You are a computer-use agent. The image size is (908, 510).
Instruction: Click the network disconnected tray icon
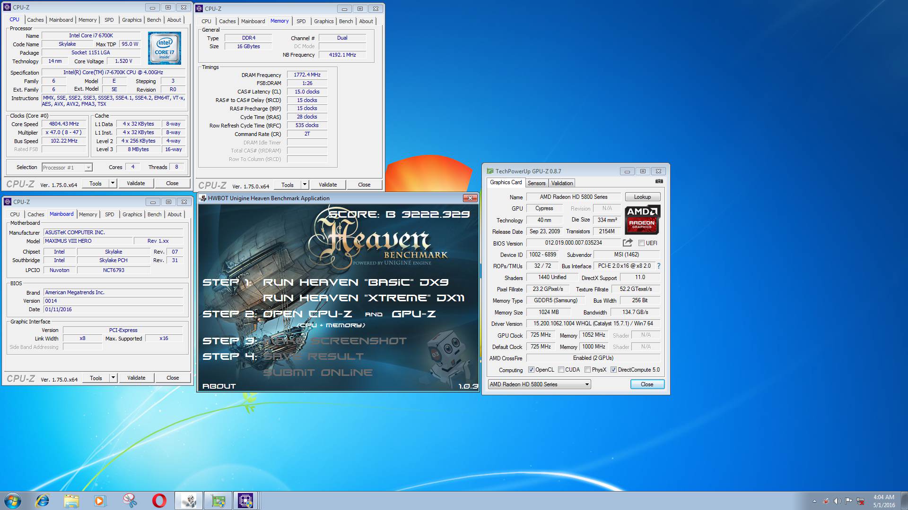click(x=861, y=501)
